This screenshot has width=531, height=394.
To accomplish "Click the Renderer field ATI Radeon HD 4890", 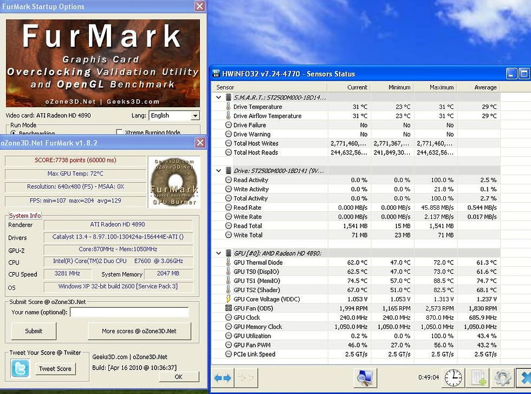I will click(118, 224).
